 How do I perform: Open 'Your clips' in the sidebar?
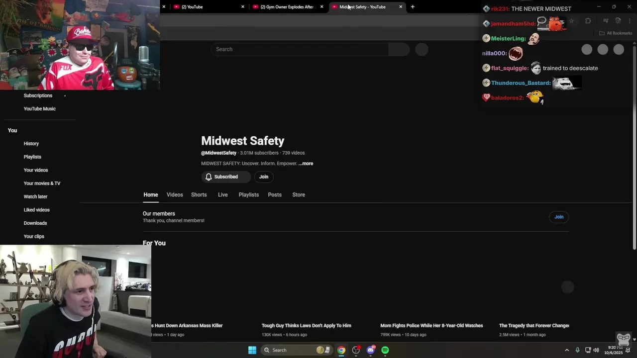point(34,237)
